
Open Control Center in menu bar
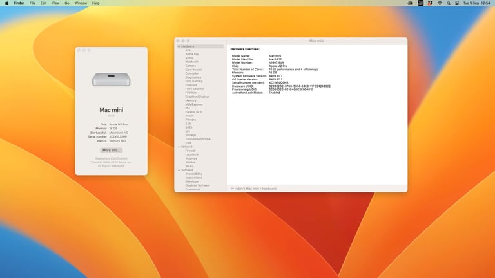point(457,3)
